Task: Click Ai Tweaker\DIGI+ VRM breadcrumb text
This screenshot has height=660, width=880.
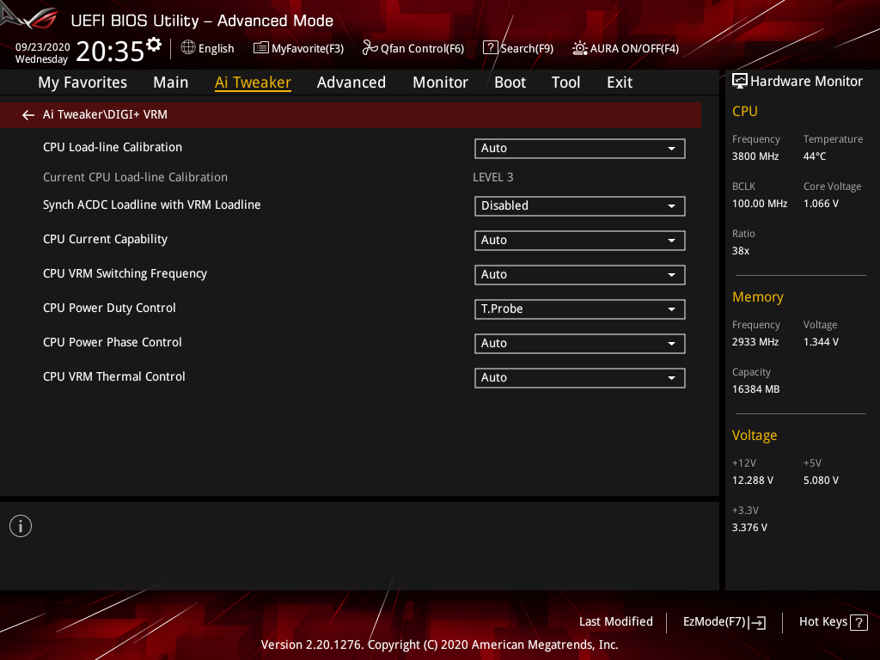Action: coord(105,114)
